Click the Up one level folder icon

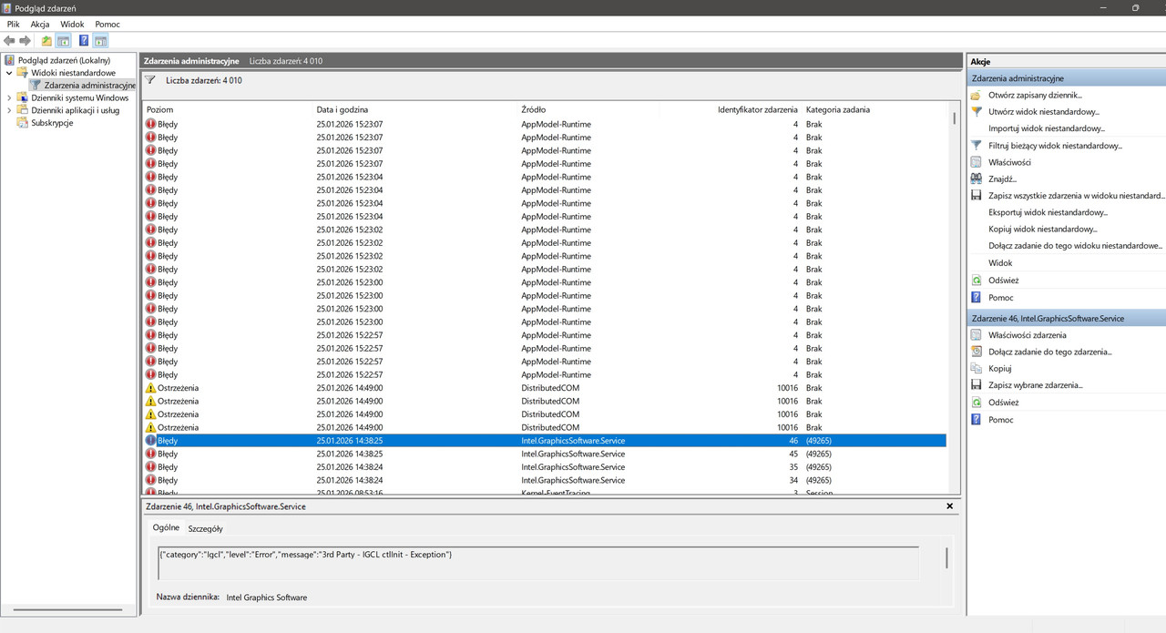tap(46, 41)
